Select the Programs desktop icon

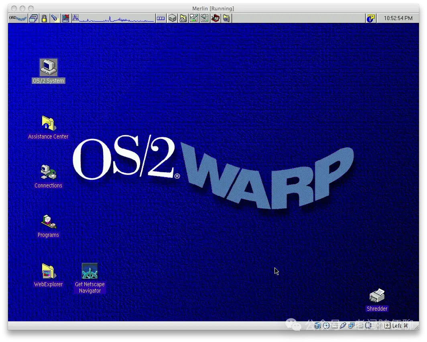[x=49, y=226]
